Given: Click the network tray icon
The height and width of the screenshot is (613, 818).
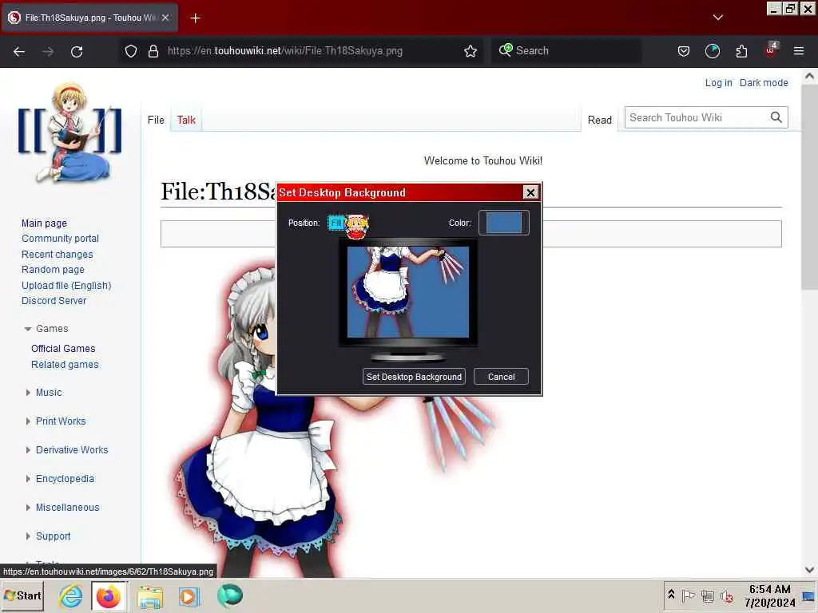Looking at the screenshot, I should point(708,595).
